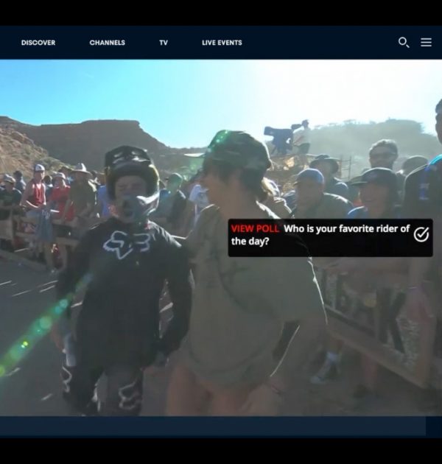Switch to the TV section

[x=164, y=43]
